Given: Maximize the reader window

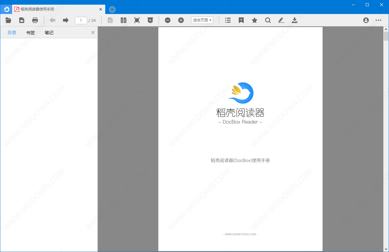Looking at the screenshot, I should point(367,5).
